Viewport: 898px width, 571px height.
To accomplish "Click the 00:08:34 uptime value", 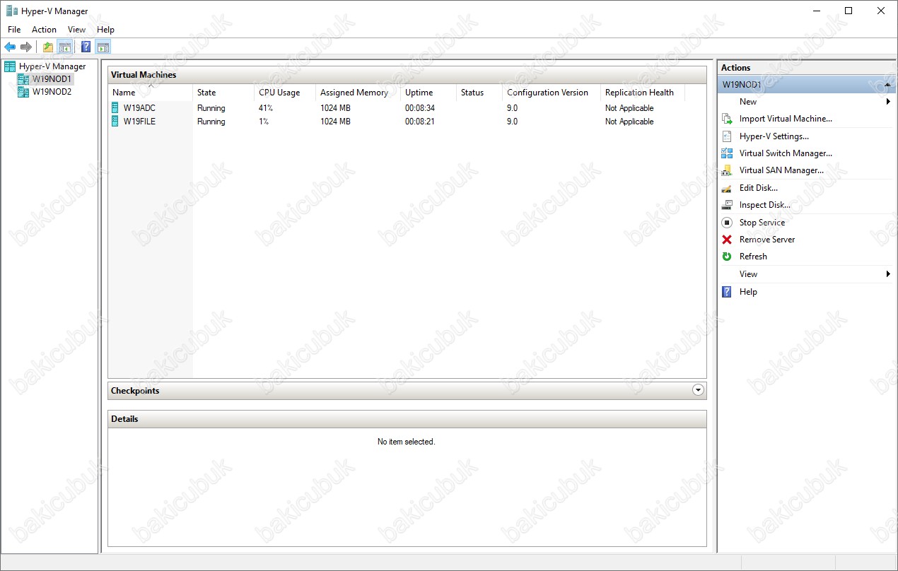I will [420, 108].
